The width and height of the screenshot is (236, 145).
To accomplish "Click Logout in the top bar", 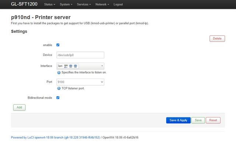I will click(118, 4).
